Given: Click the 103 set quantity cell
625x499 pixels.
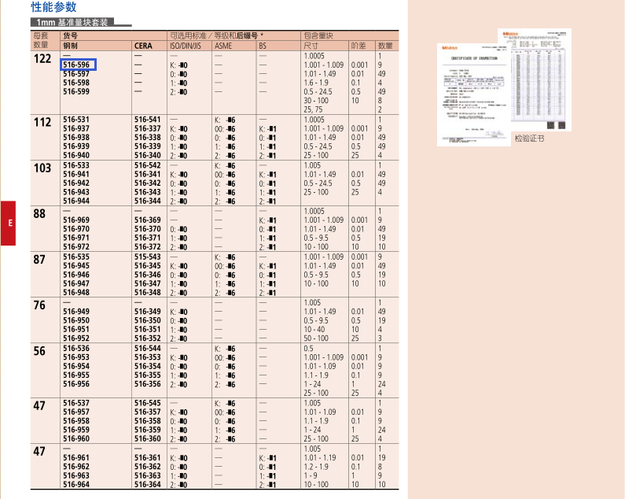Looking at the screenshot, I should click(x=42, y=168).
